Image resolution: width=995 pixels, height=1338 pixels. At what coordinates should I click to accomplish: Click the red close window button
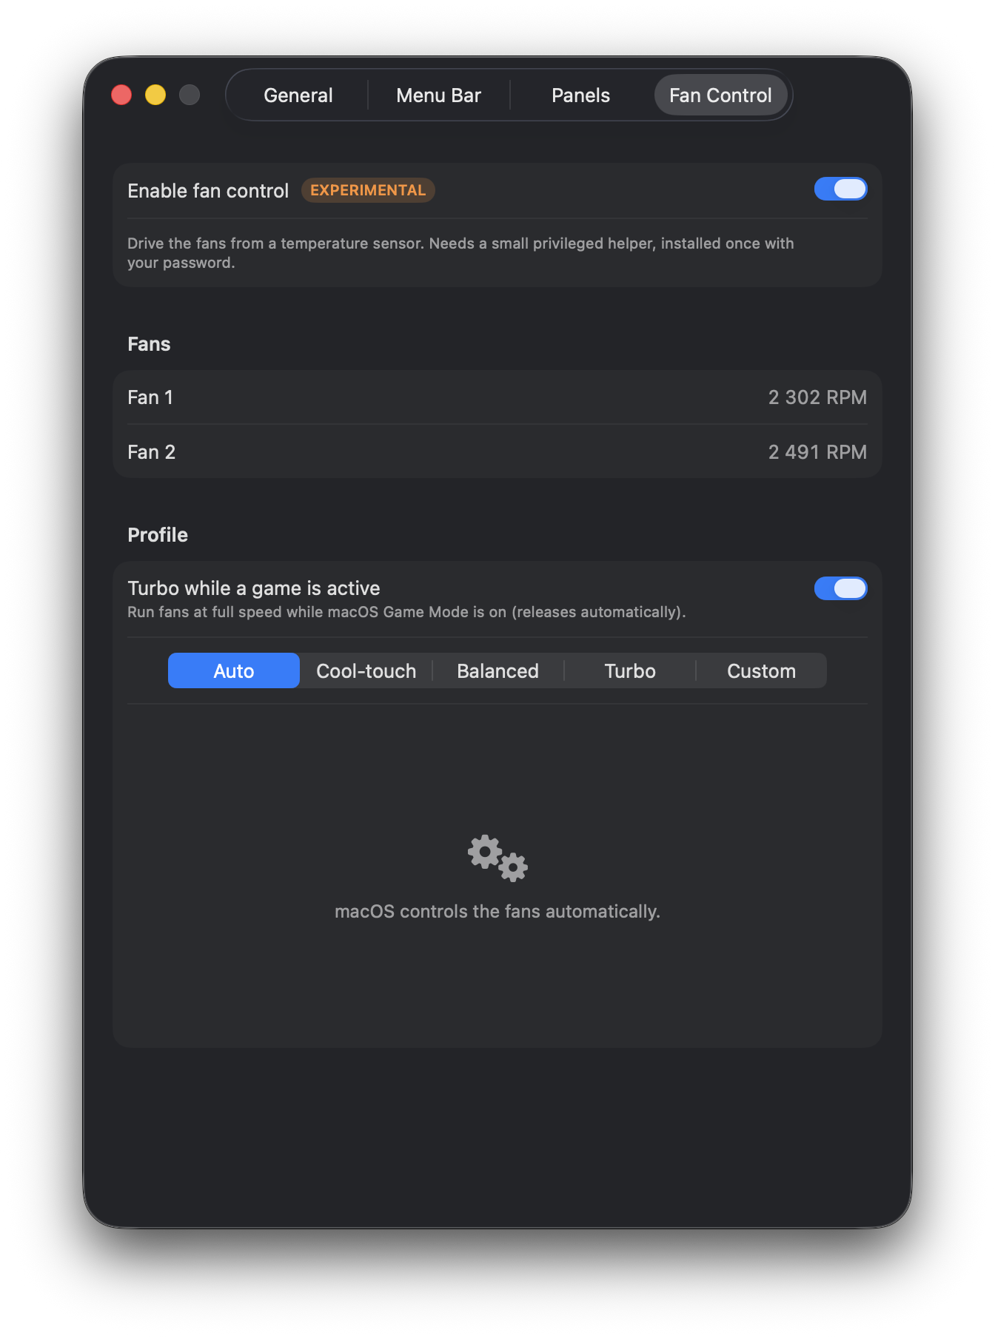click(x=121, y=95)
